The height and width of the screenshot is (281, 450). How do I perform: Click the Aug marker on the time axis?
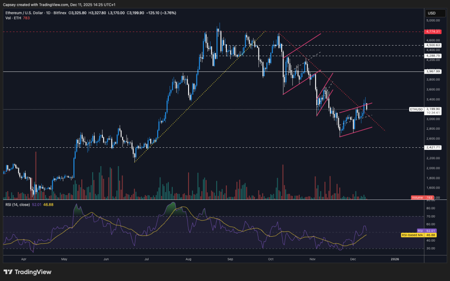pyautogui.click(x=189, y=259)
